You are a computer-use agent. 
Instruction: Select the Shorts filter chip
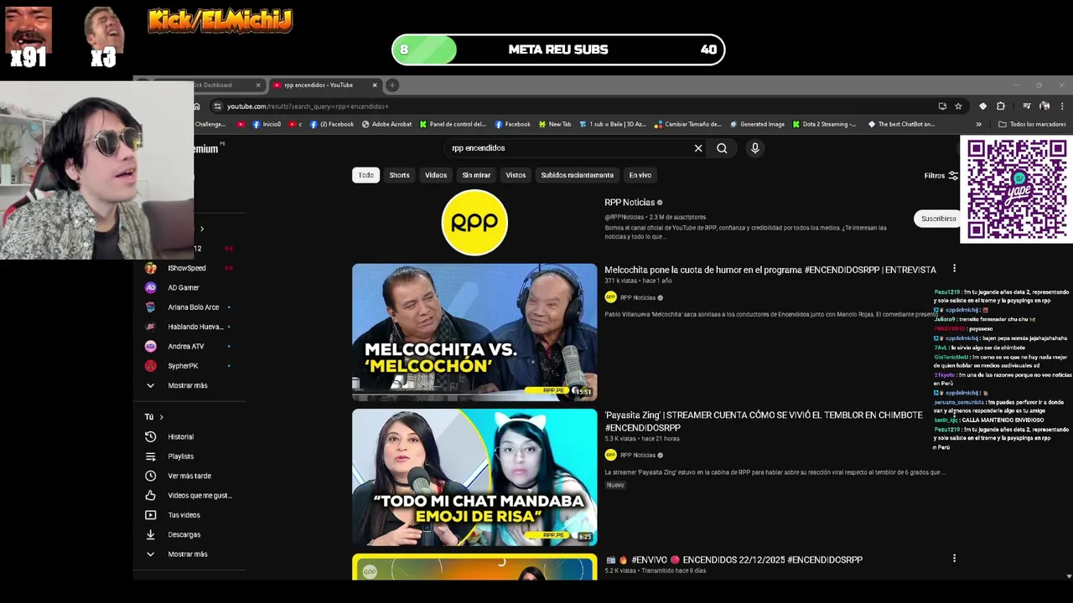[399, 175]
